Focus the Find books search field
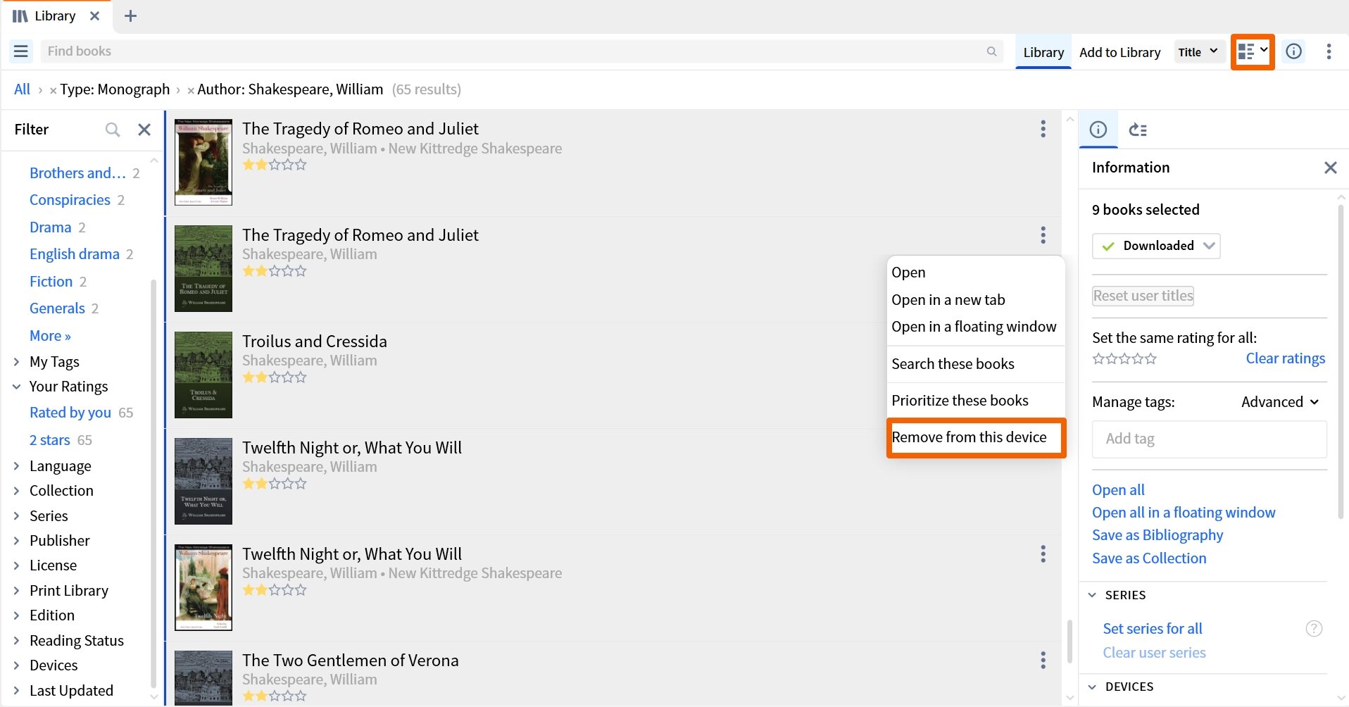The height and width of the screenshot is (707, 1349). pyautogui.click(x=522, y=51)
